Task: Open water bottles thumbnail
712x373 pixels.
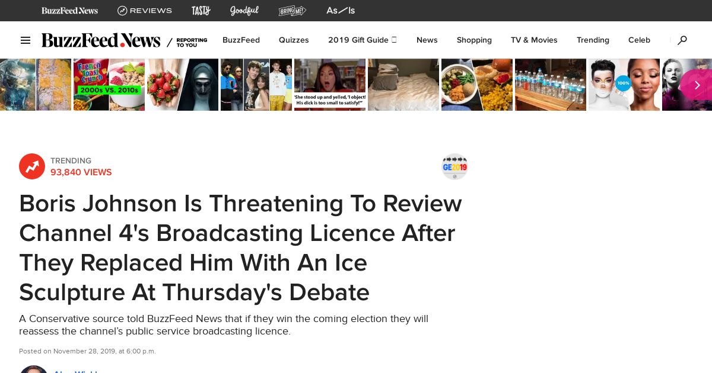Action: click(551, 85)
